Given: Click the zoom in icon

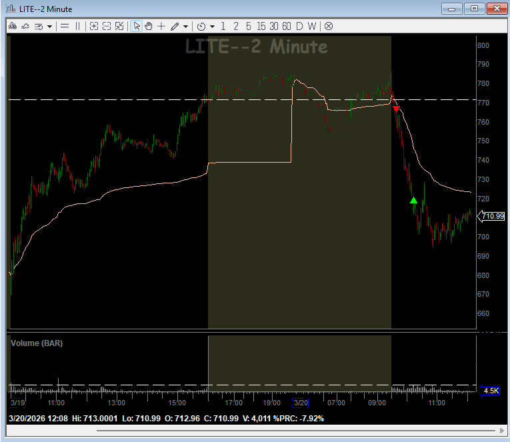Looking at the screenshot, I should [94, 26].
